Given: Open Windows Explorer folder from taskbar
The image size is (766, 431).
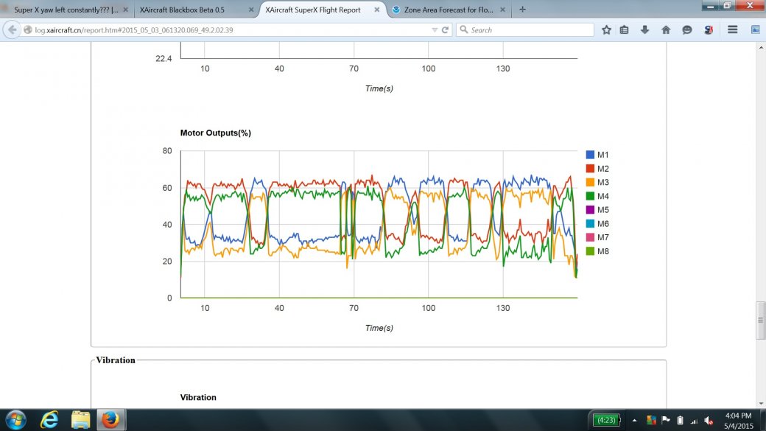Looking at the screenshot, I should tap(80, 420).
